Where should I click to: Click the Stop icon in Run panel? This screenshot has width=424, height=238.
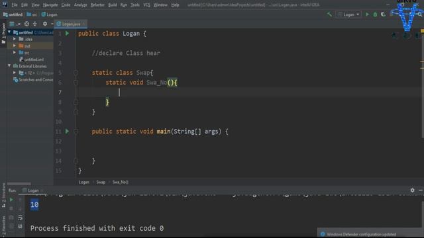point(11,209)
